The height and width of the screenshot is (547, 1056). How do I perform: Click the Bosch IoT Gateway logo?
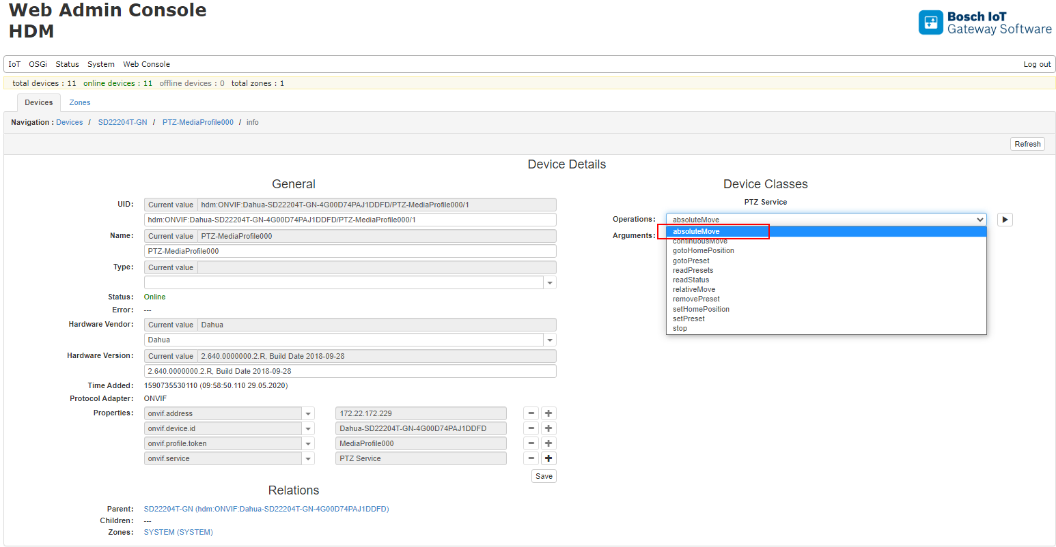(984, 23)
